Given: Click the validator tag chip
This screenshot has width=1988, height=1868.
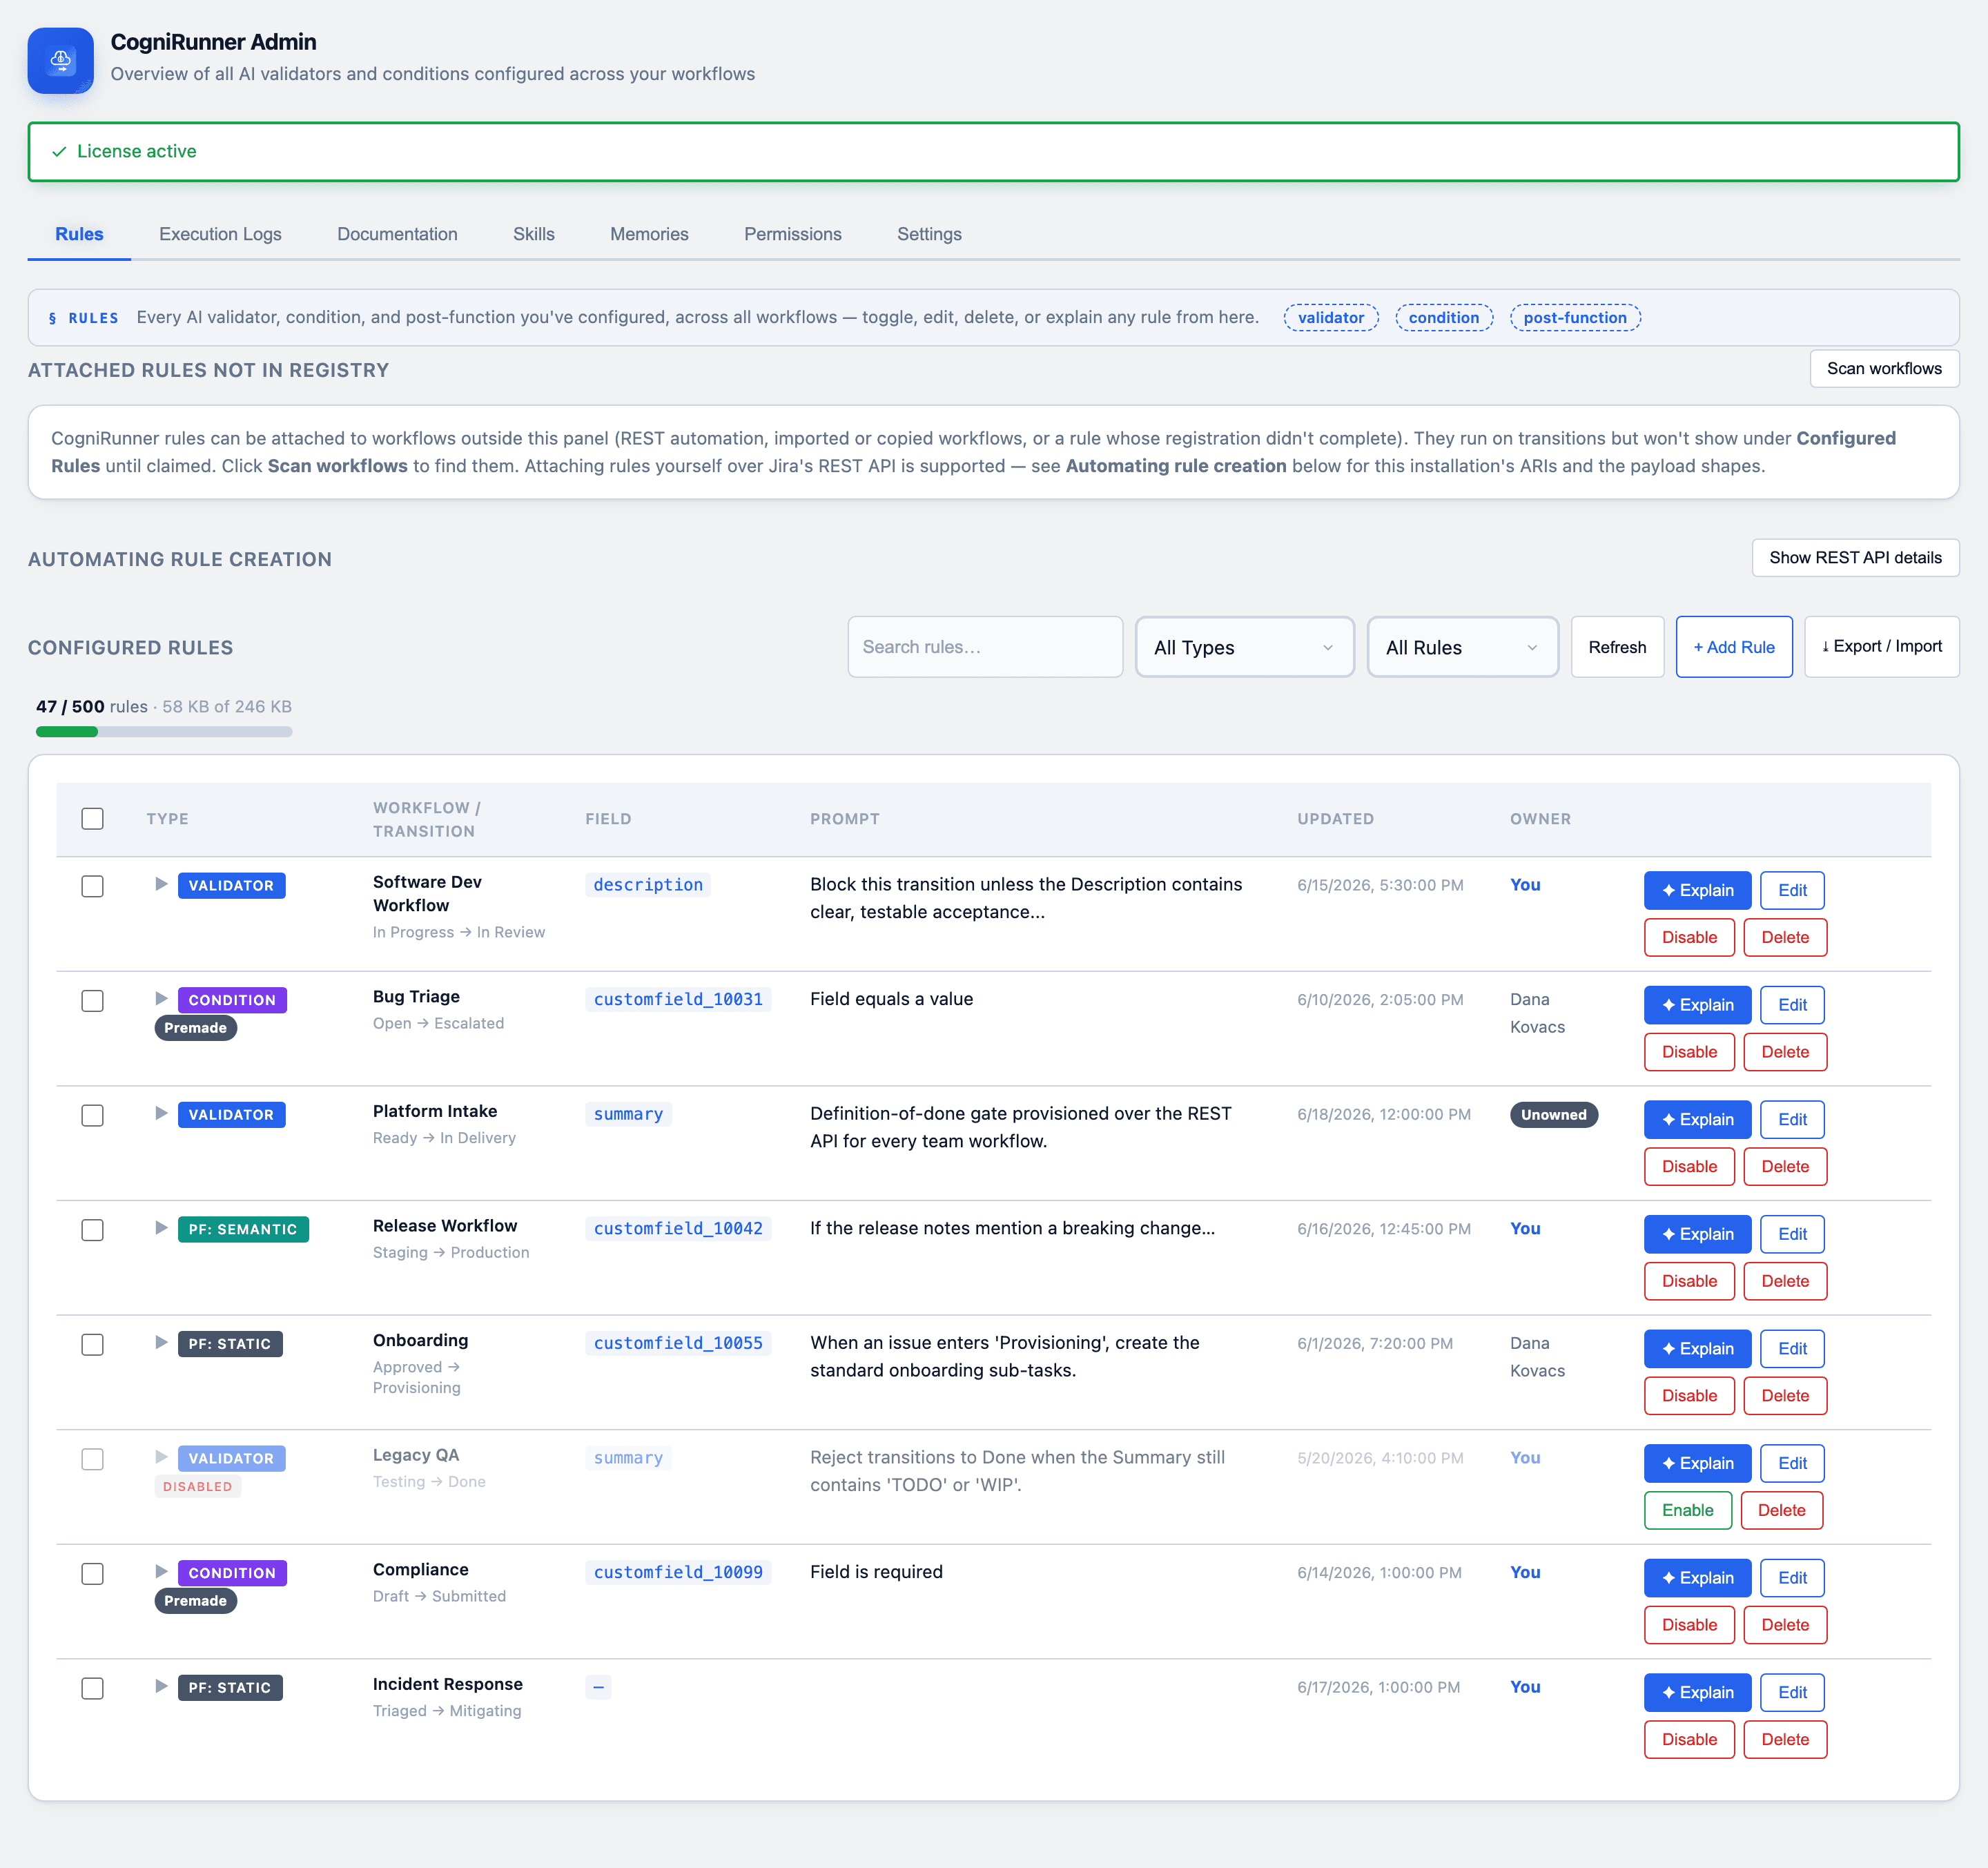Looking at the screenshot, I should tap(1330, 318).
